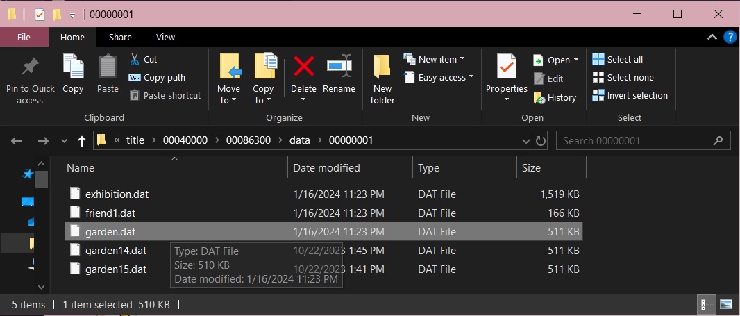Image resolution: width=740 pixels, height=316 pixels.
Task: Open the File menu
Action: (x=24, y=38)
